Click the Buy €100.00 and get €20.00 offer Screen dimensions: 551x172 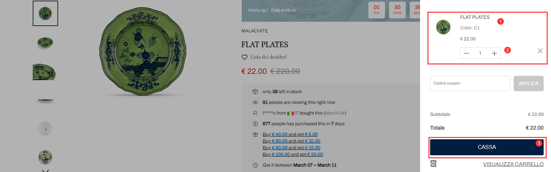click(x=293, y=155)
